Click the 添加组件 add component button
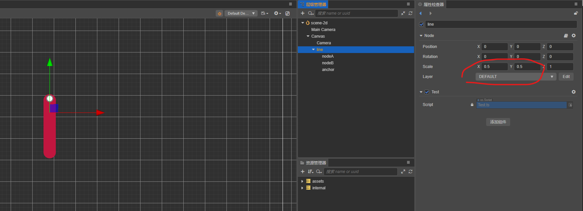 tap(498, 122)
